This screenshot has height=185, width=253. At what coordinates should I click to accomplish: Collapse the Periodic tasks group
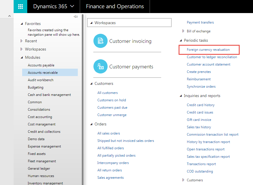click(181, 41)
